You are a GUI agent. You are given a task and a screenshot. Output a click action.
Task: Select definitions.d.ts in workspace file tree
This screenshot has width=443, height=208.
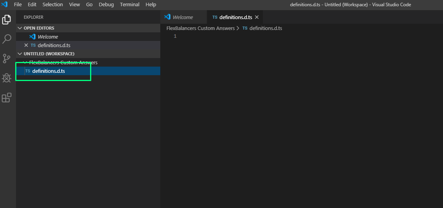coord(48,71)
